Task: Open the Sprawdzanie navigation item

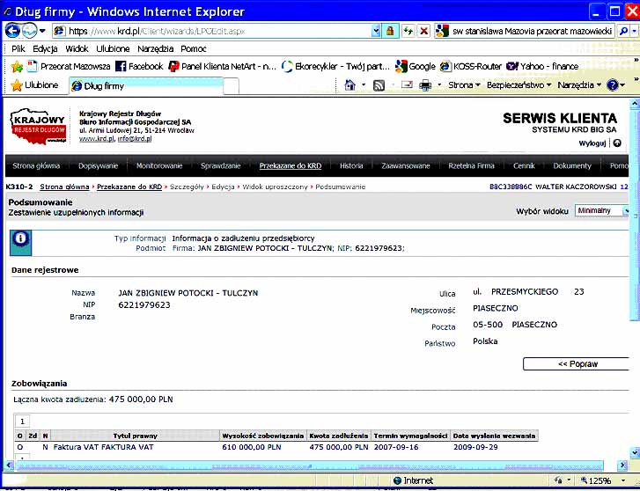Action: click(x=220, y=166)
